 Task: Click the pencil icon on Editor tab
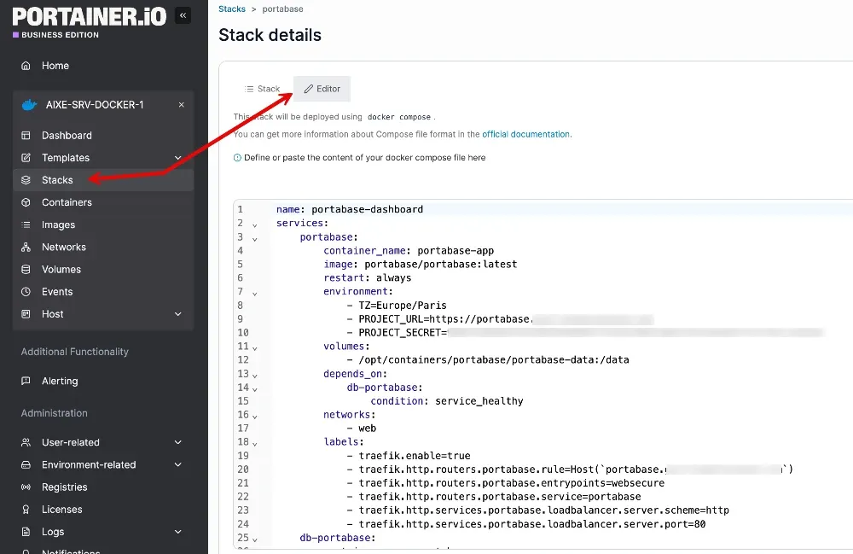309,89
